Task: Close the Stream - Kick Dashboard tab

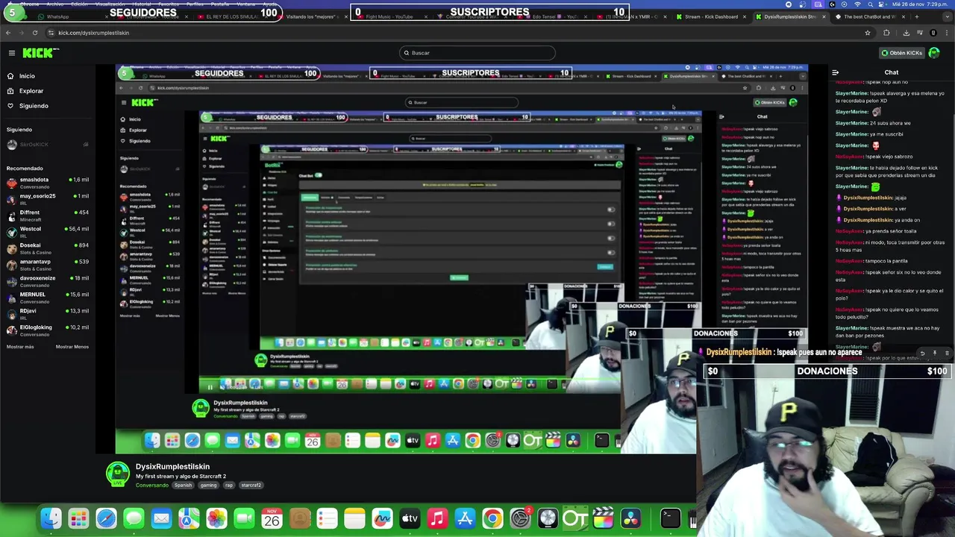Action: (x=745, y=16)
